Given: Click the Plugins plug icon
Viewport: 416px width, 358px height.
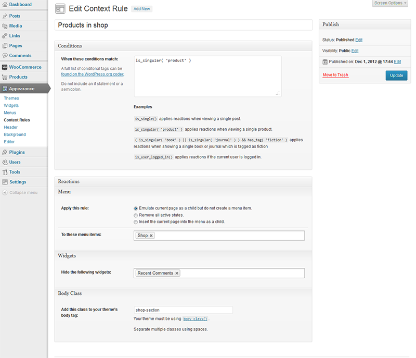Looking at the screenshot, I should coord(5,153).
